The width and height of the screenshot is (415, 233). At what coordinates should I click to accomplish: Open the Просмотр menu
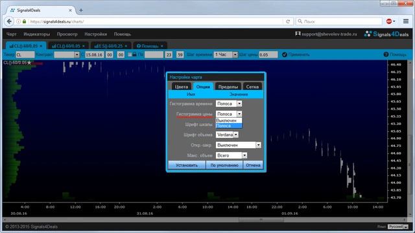pos(67,34)
